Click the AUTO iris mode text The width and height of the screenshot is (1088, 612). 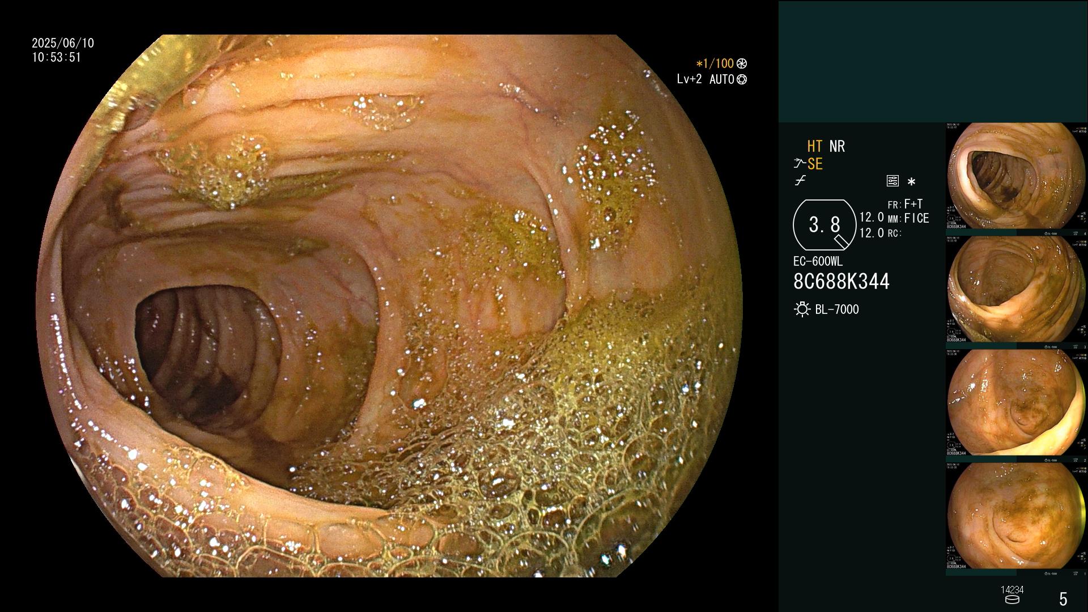(721, 80)
